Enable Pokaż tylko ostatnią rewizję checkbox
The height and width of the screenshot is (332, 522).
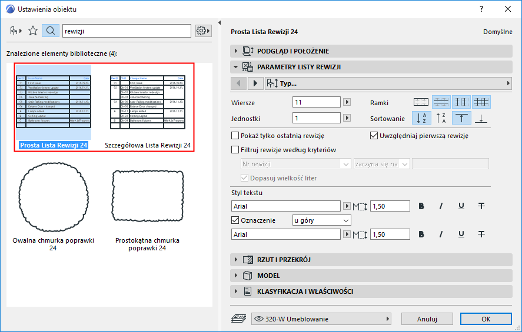[x=236, y=136]
